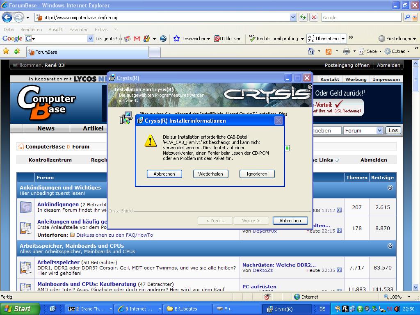The width and height of the screenshot is (420, 315).
Task: Click the RSS feeds icon
Action: 329,51
